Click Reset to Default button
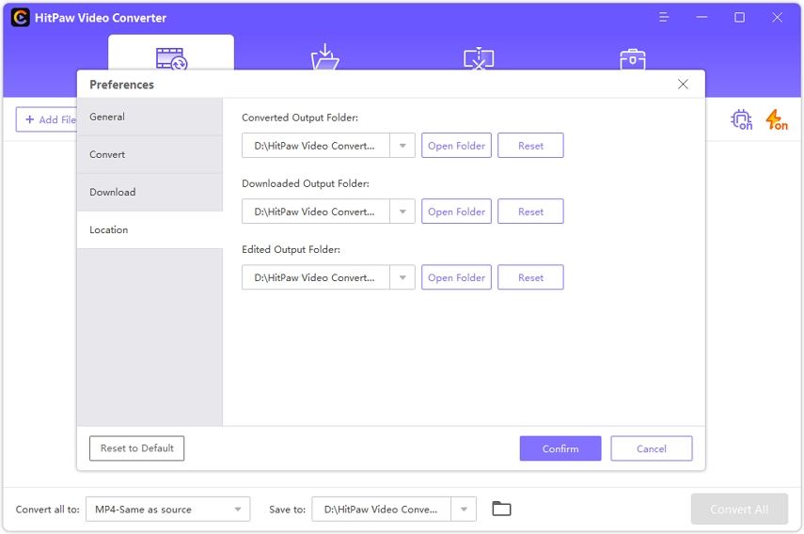Screen dimensions: 804x534 pyautogui.click(x=137, y=448)
